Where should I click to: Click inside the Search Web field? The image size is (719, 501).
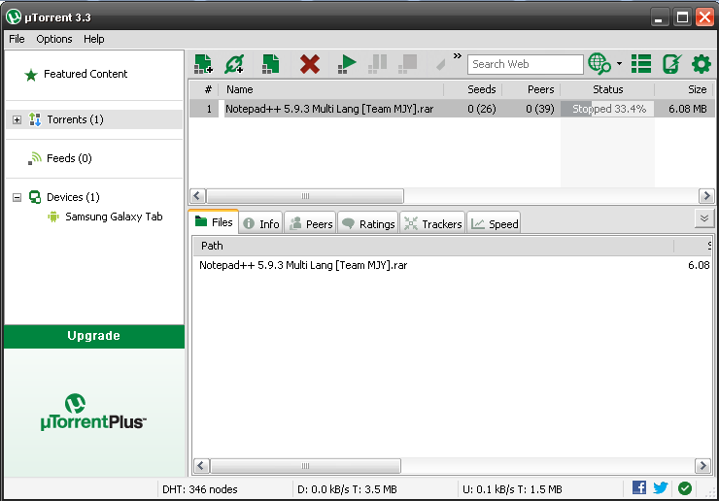[525, 64]
